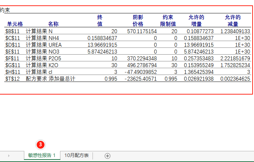This screenshot has height=162, width=254.
Task: Select the 允许的减量 header cell
Action: click(x=233, y=21)
